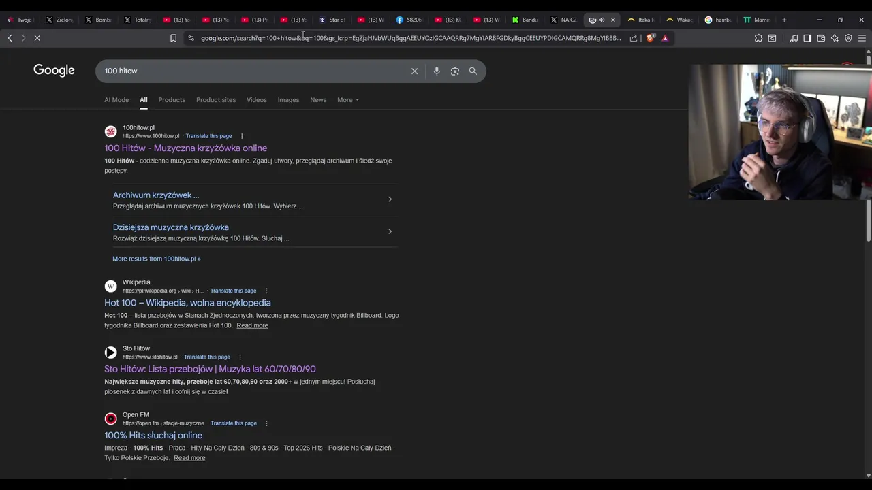
Task: Search by image with Google Lens
Action: 455,71
